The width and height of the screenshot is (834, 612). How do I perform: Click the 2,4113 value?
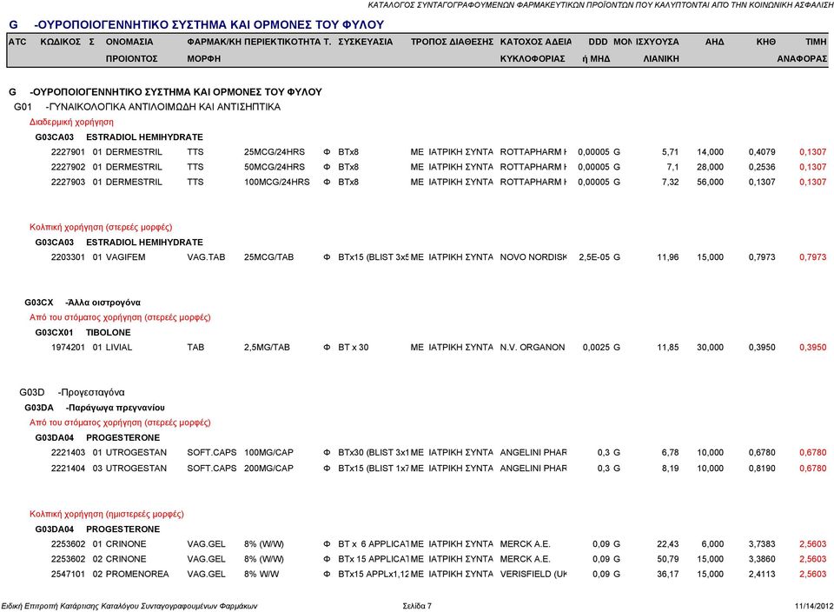pyautogui.click(x=762, y=575)
